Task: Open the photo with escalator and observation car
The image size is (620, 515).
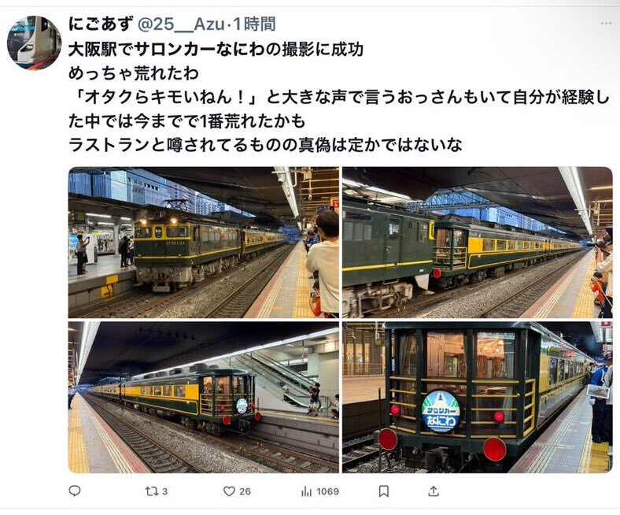Action: [204, 397]
